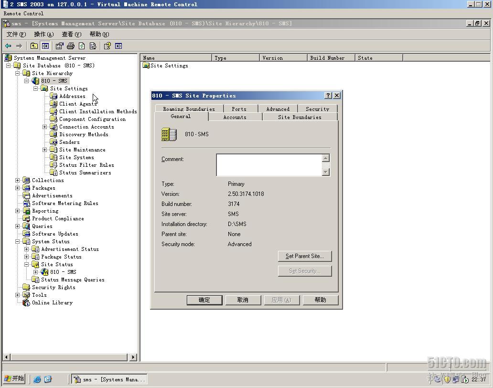Expand the Queries node
This screenshot has height=388, width=493.
click(x=18, y=226)
